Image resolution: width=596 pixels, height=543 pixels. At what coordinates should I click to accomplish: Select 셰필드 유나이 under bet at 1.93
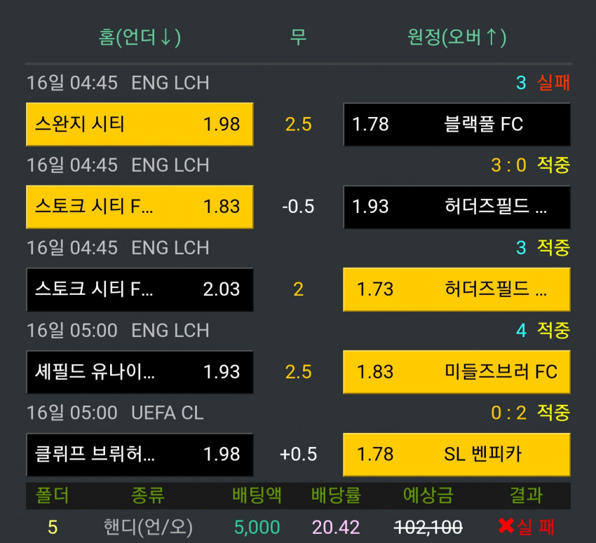[140, 372]
